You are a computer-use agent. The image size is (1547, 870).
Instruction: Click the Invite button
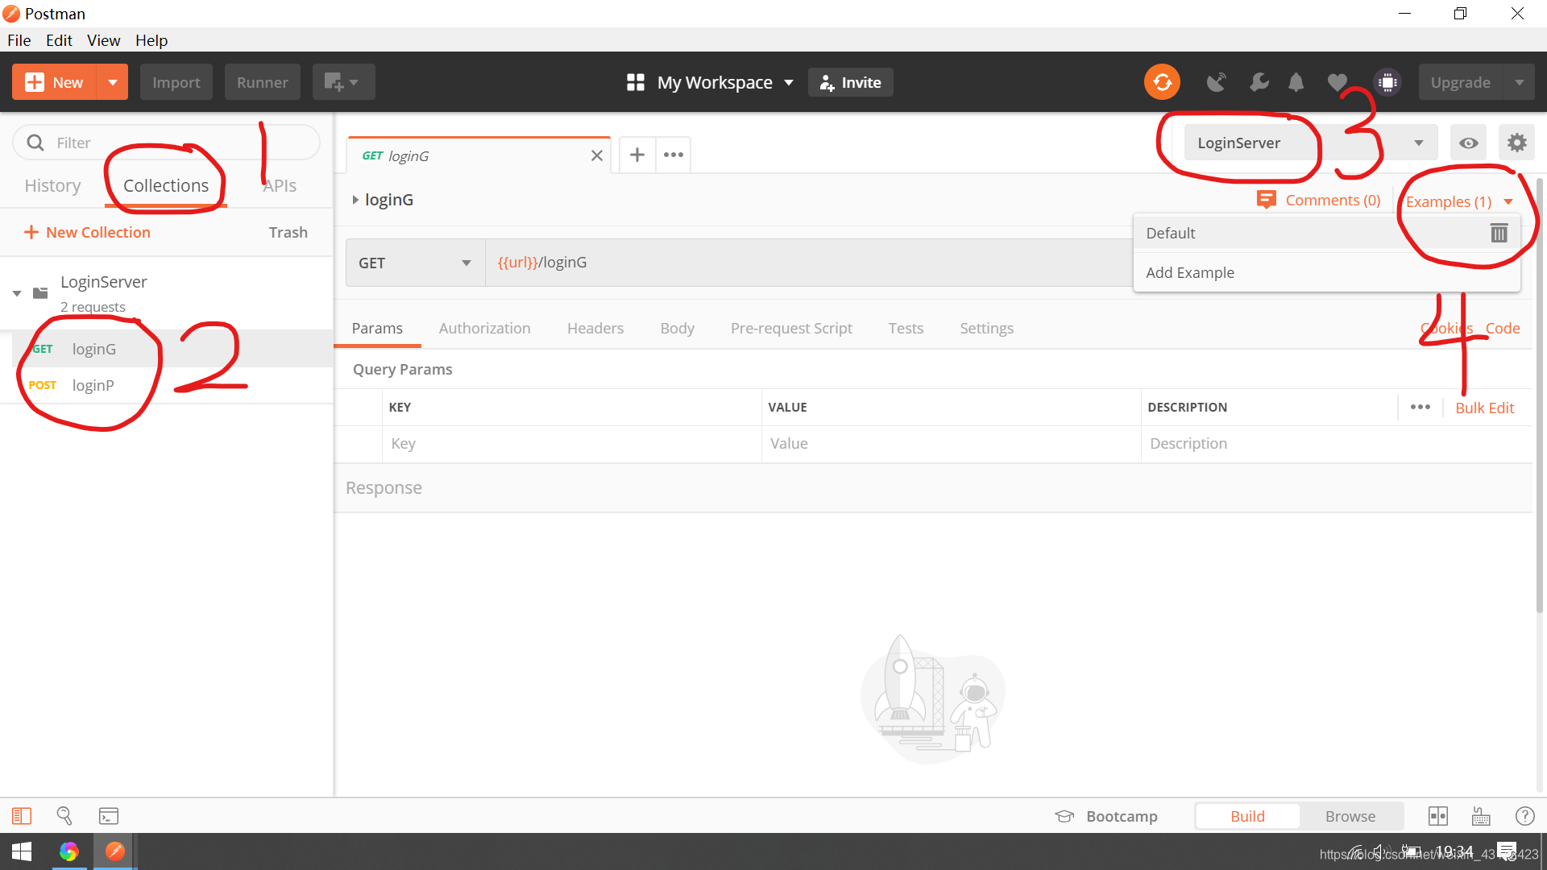[x=850, y=82]
